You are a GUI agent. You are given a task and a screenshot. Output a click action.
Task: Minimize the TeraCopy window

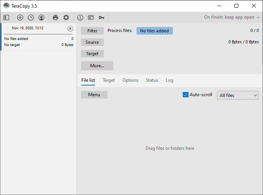coord(219,6)
